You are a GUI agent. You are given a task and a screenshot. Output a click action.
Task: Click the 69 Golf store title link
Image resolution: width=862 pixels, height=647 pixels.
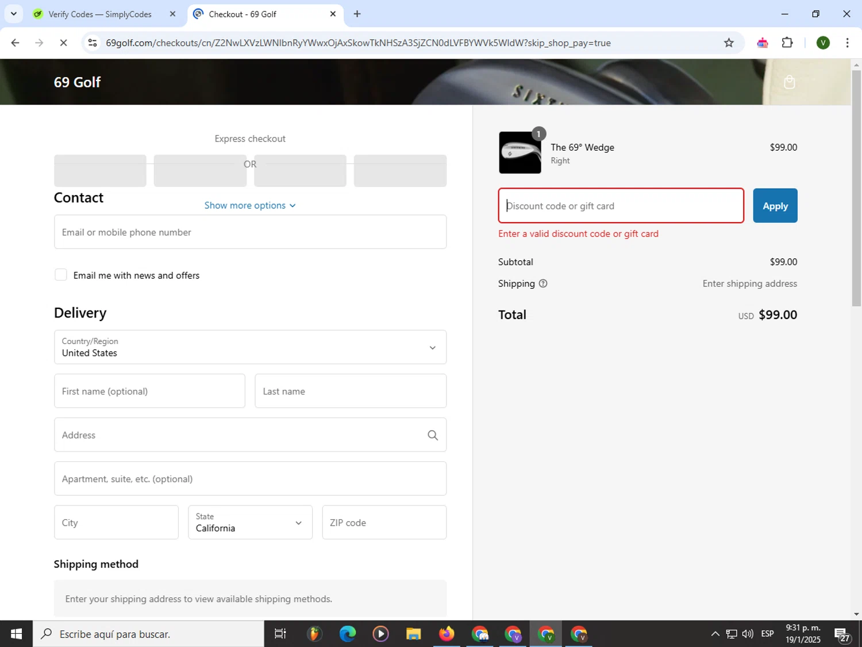77,82
